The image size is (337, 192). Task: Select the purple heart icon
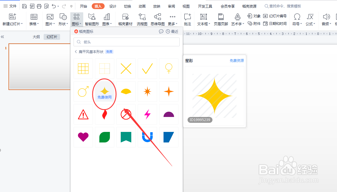83,137
